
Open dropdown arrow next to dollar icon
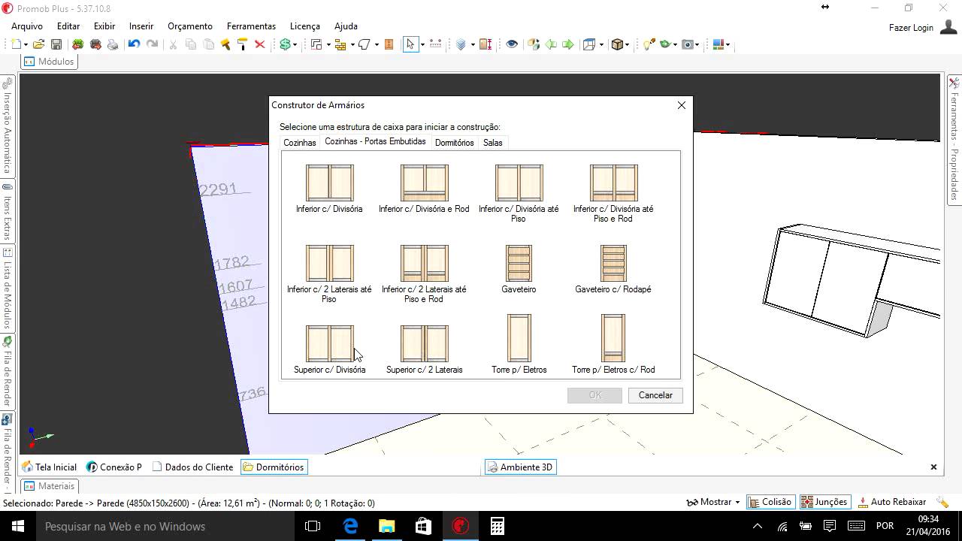coord(294,45)
